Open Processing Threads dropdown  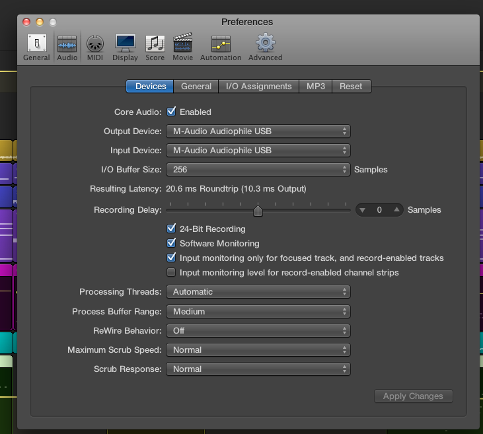[258, 292]
